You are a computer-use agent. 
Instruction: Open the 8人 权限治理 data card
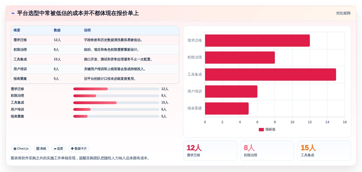(x=267, y=151)
